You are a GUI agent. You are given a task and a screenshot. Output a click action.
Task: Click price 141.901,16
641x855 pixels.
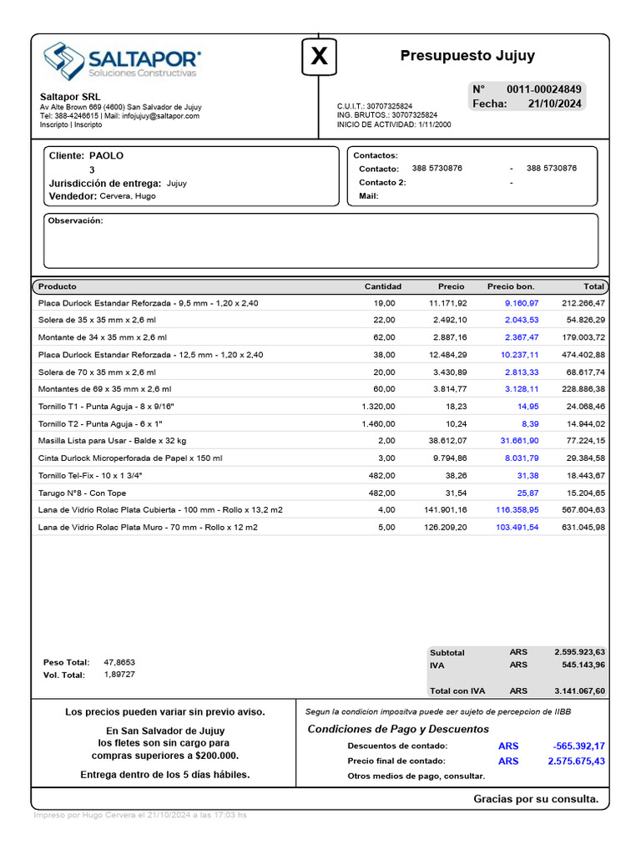pos(446,510)
